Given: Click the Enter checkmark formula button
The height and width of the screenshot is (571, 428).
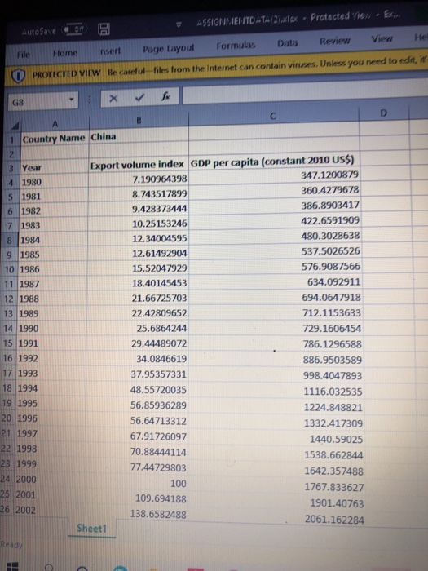Looking at the screenshot, I should [139, 97].
